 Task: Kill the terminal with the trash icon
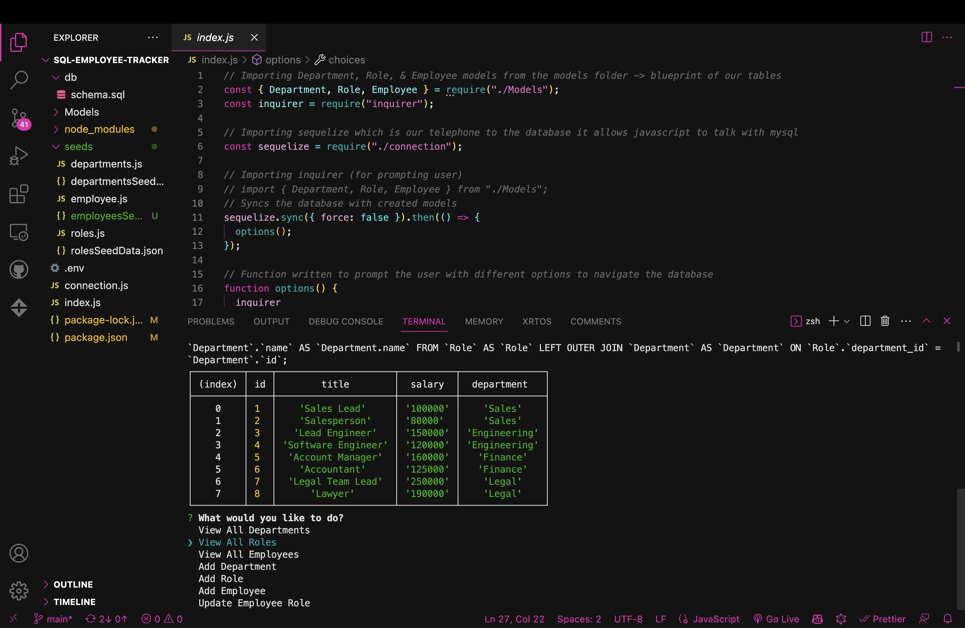click(x=885, y=321)
